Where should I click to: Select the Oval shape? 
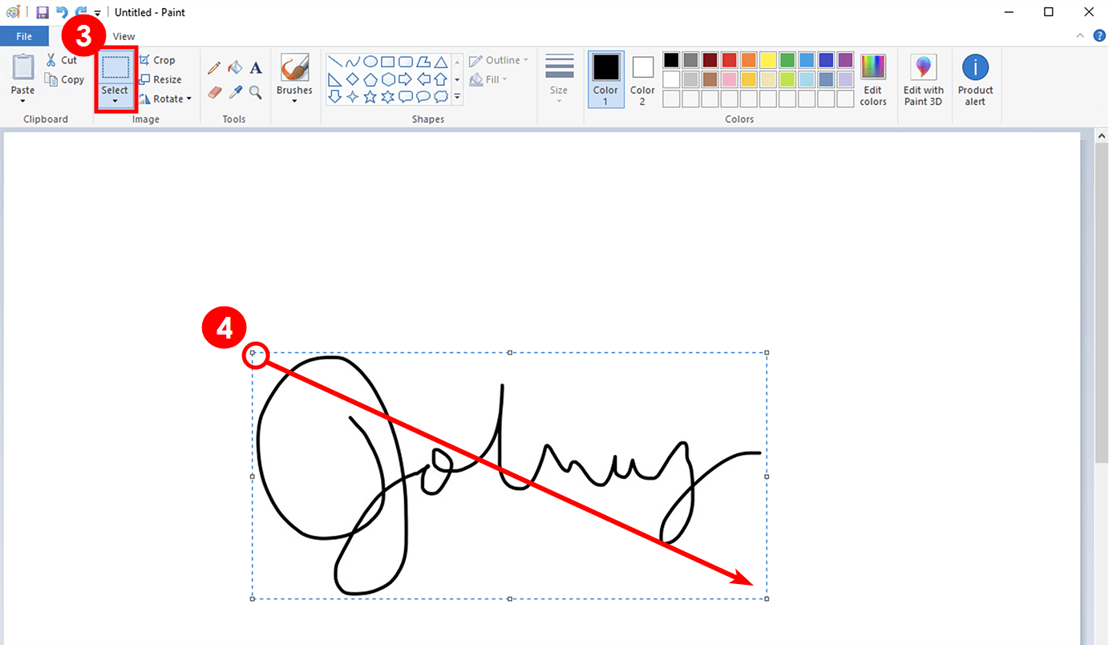[x=370, y=60]
